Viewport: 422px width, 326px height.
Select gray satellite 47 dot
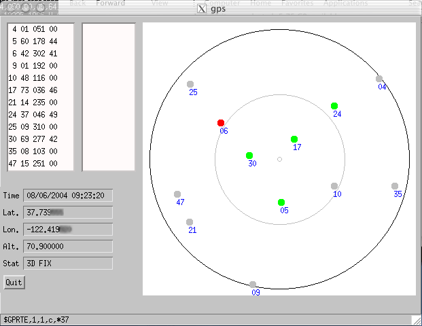pos(177,194)
